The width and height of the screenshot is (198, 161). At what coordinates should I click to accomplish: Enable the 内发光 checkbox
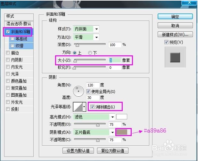point(8,67)
